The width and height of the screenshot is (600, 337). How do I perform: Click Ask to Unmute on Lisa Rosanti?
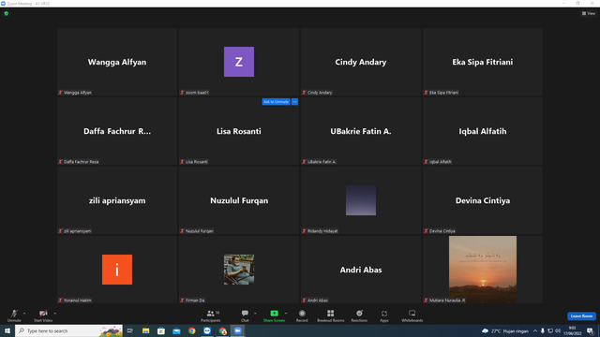pos(276,102)
